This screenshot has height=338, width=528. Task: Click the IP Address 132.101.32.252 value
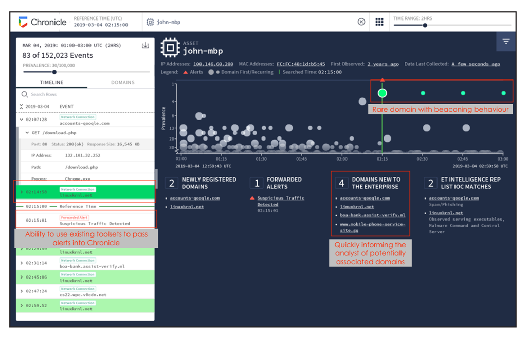(x=82, y=155)
